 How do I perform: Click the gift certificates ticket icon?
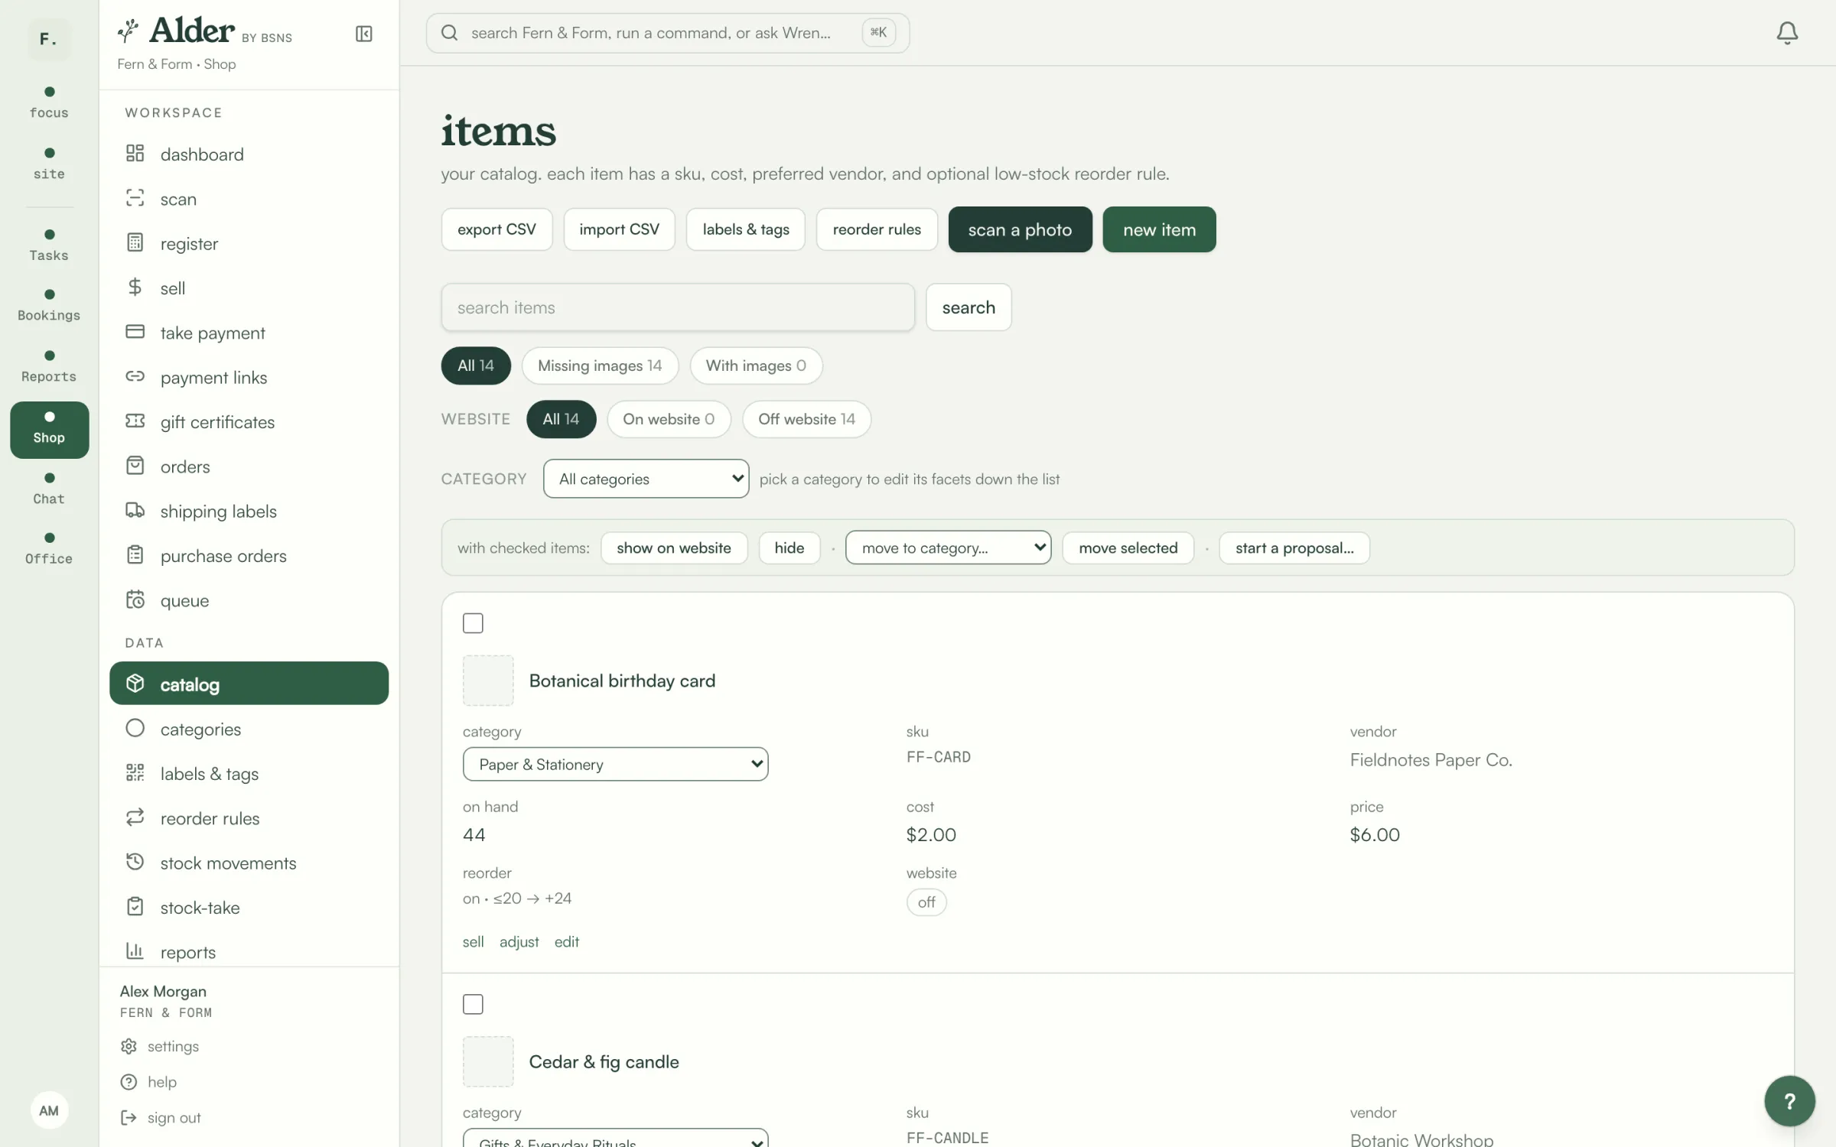point(135,421)
